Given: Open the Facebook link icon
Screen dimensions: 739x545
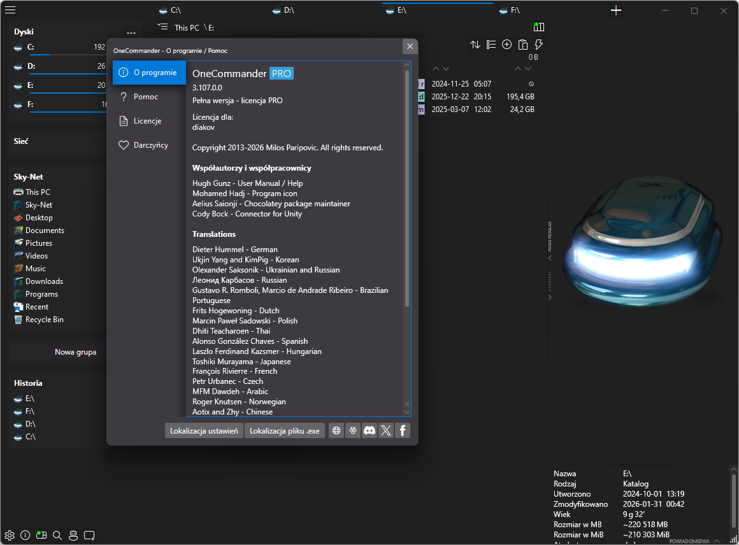Looking at the screenshot, I should pos(403,430).
